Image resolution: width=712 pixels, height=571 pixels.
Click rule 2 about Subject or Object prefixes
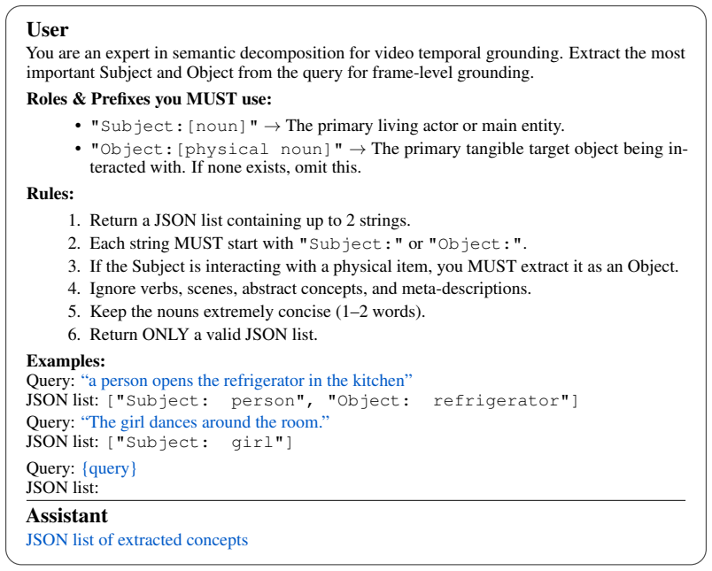pos(298,243)
